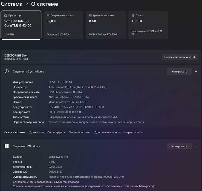Click the Windows logo icon beside Сведения о Windows
This screenshot has height=191, width=202.
tap(7, 146)
